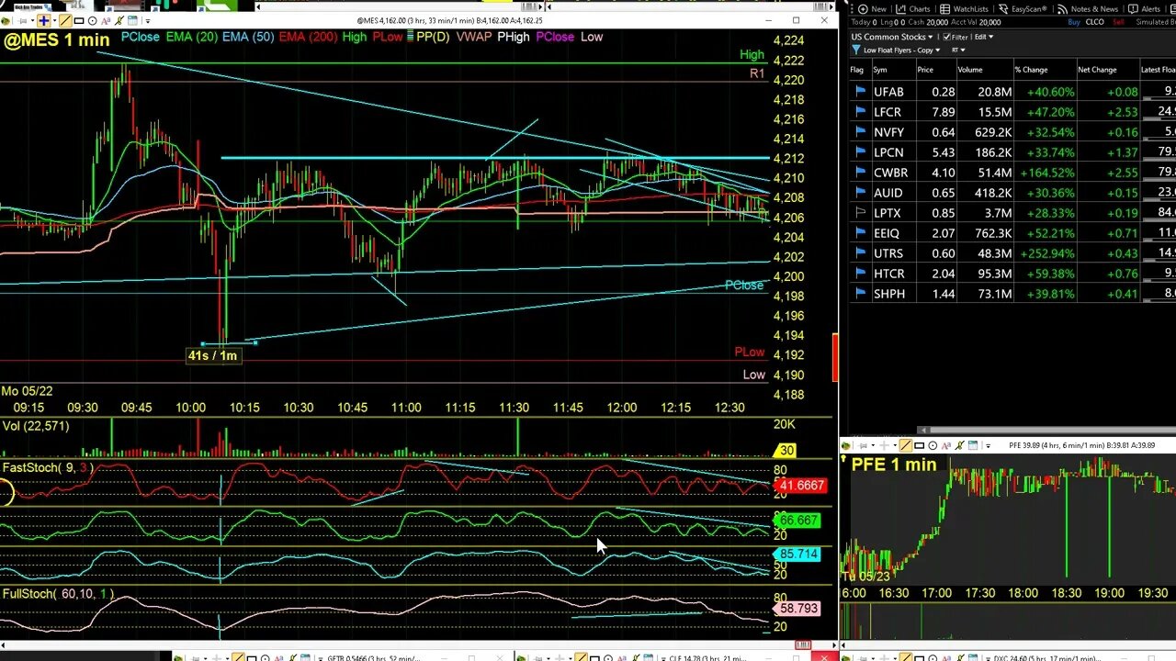Select trendline tool in CLF chart toolbar
The width and height of the screenshot is (1176, 661).
pos(582,656)
